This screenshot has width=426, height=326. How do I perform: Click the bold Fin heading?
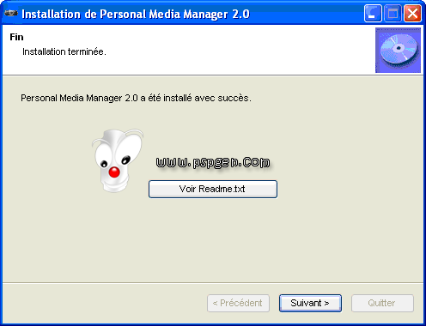coord(16,37)
